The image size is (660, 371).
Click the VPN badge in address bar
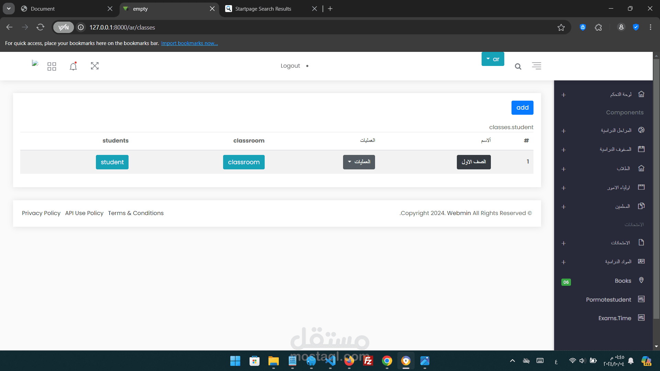point(64,27)
